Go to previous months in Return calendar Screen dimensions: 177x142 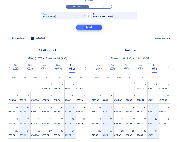pyautogui.click(x=93, y=67)
